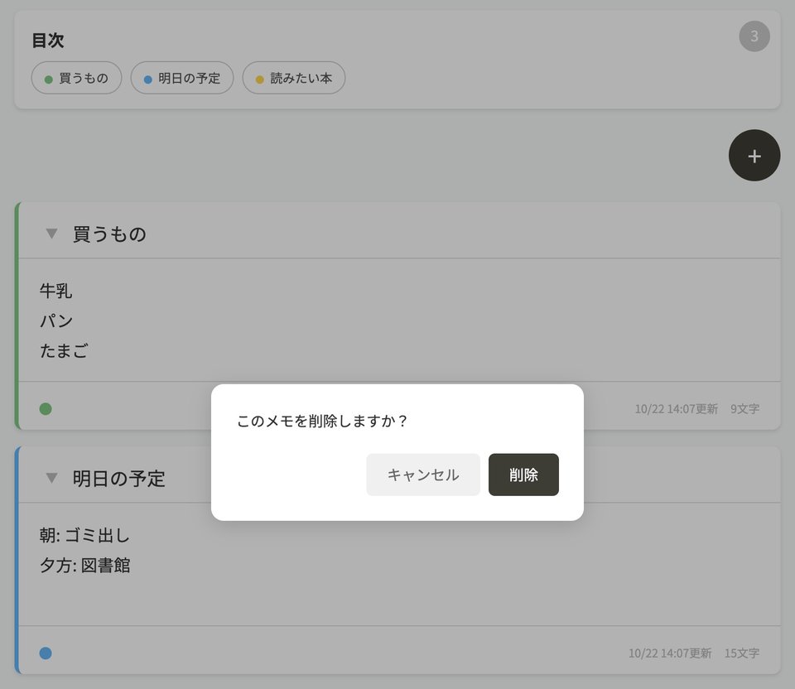Add a new memo with plus button

coord(754,155)
